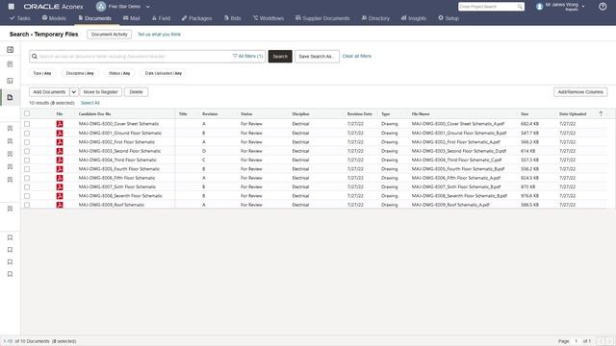
Task: Click the Five Star Demo project logo icon
Action: (101, 7)
